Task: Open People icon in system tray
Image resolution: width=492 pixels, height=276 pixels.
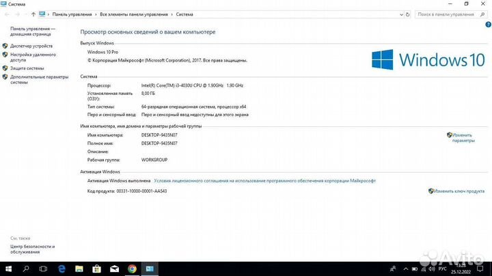Action: [x=393, y=268]
